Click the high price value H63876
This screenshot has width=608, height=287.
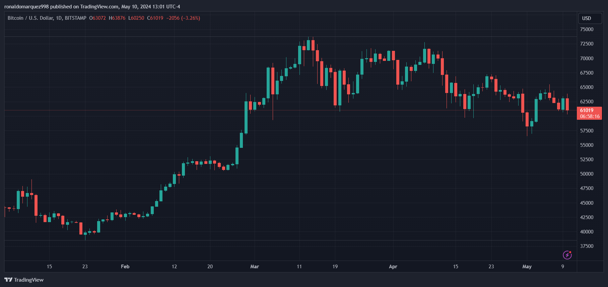(117, 18)
